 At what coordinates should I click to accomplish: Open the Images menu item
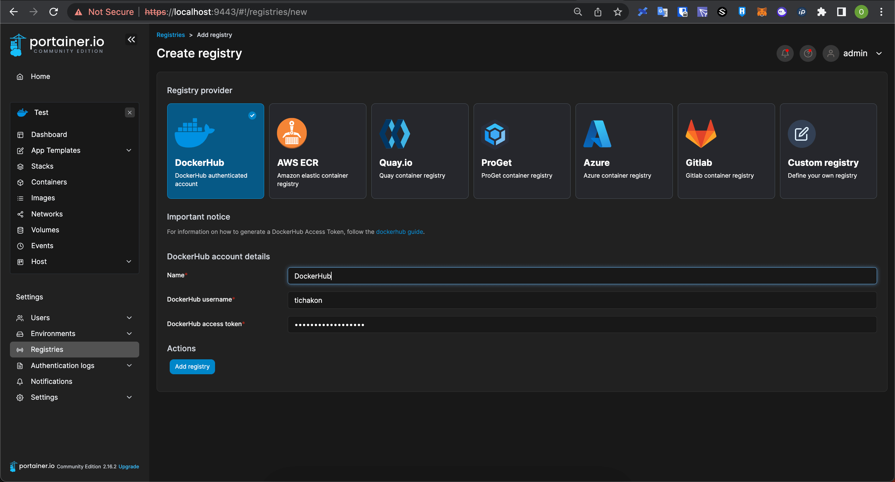point(43,198)
